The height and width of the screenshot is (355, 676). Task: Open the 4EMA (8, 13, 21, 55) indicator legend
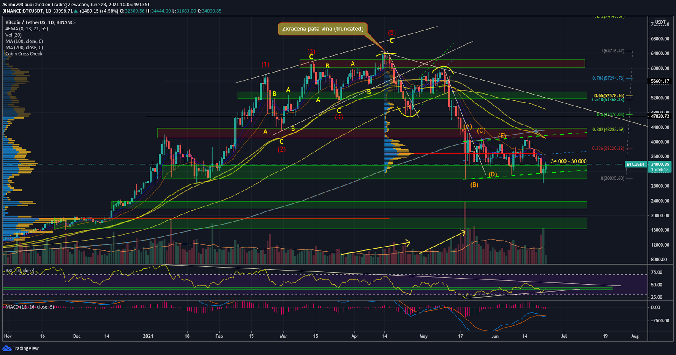(x=27, y=29)
